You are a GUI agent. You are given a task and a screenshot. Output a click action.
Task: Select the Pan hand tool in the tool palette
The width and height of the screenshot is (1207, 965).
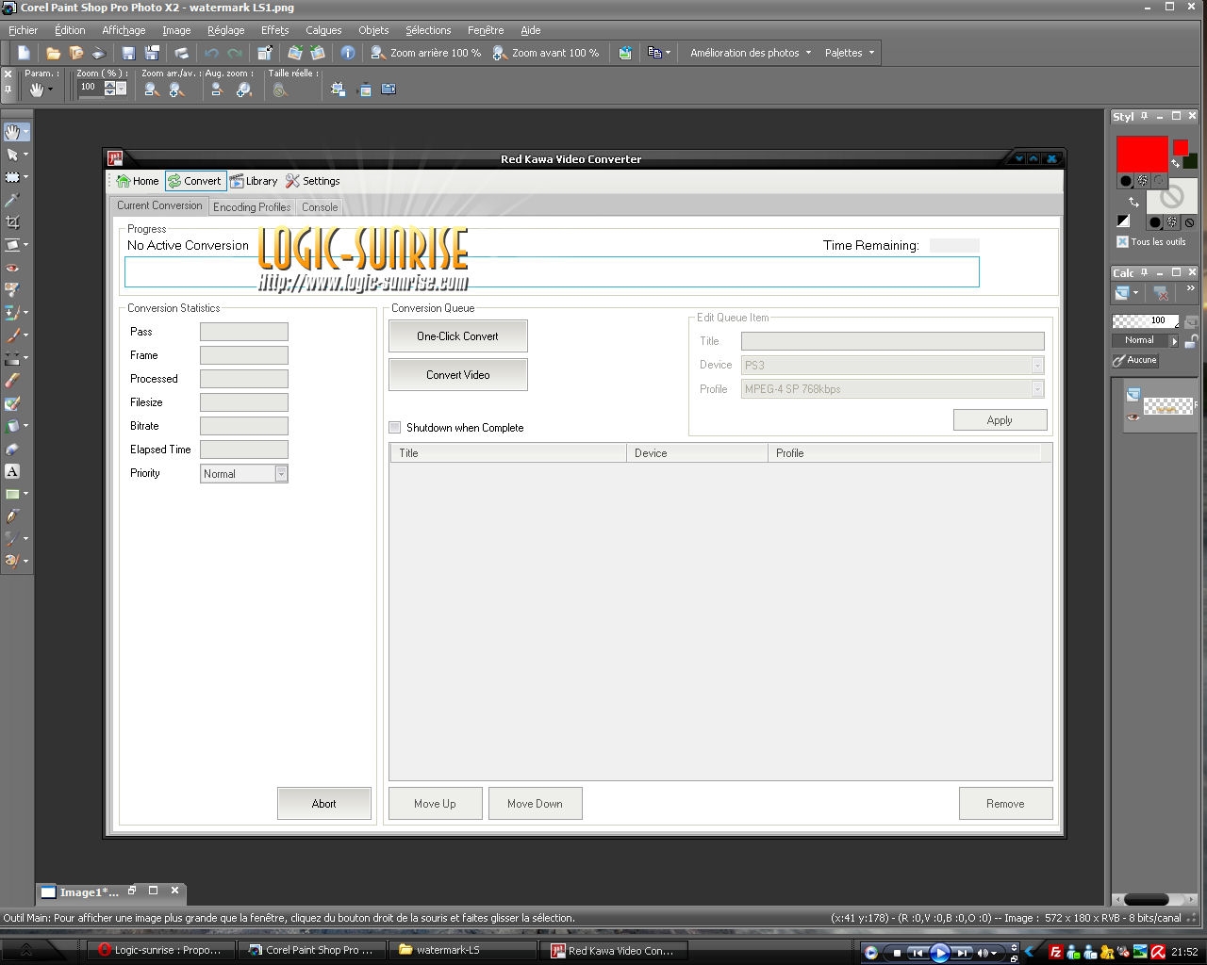pos(12,132)
